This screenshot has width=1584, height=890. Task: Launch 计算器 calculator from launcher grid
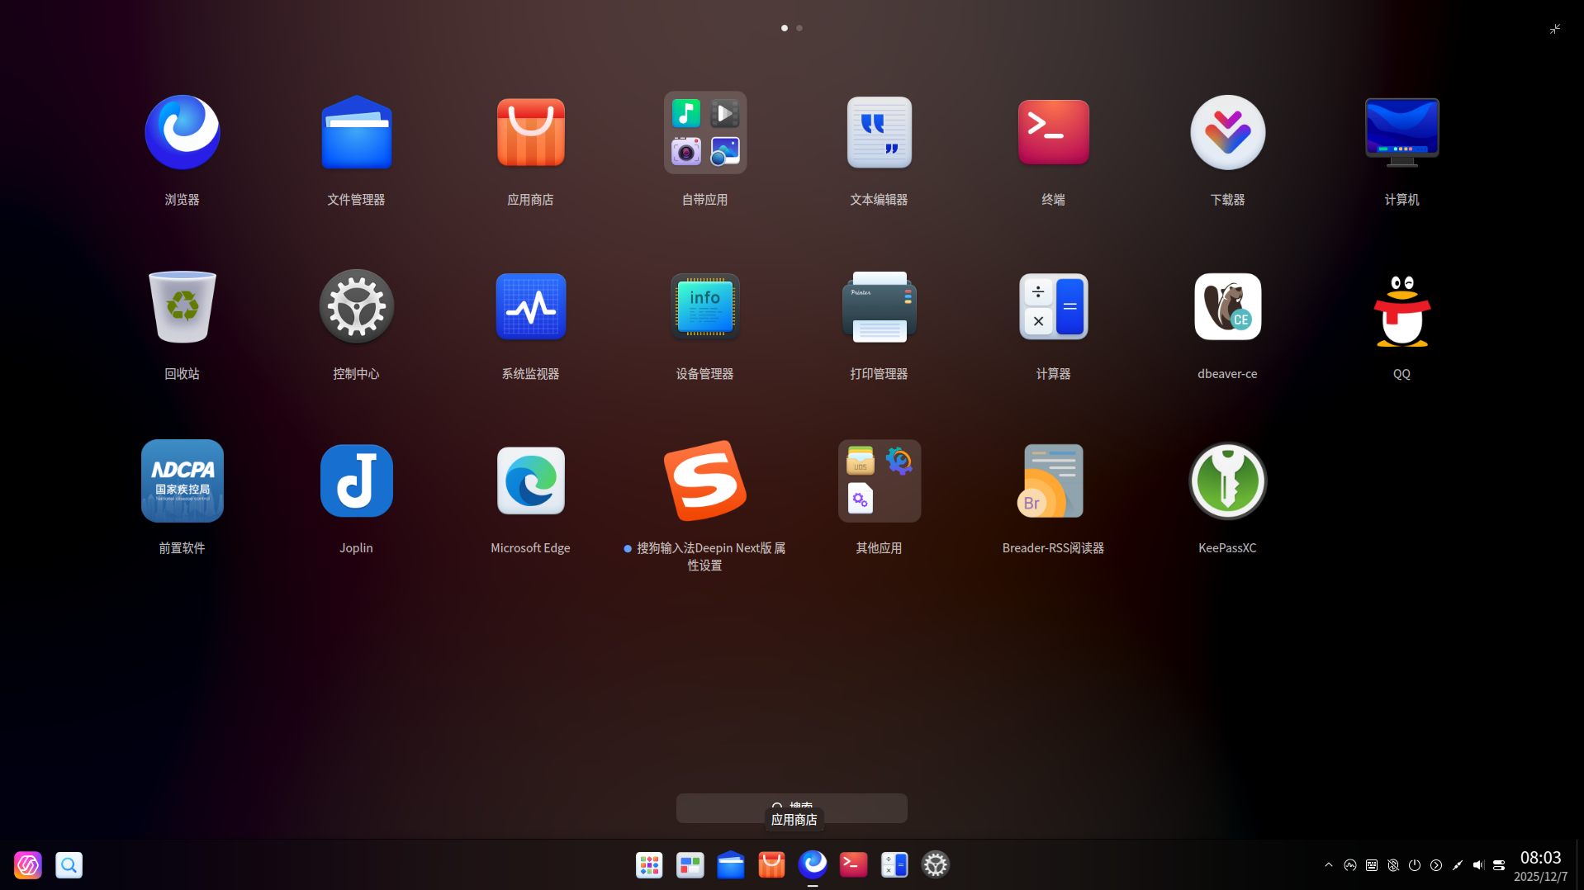[1053, 306]
